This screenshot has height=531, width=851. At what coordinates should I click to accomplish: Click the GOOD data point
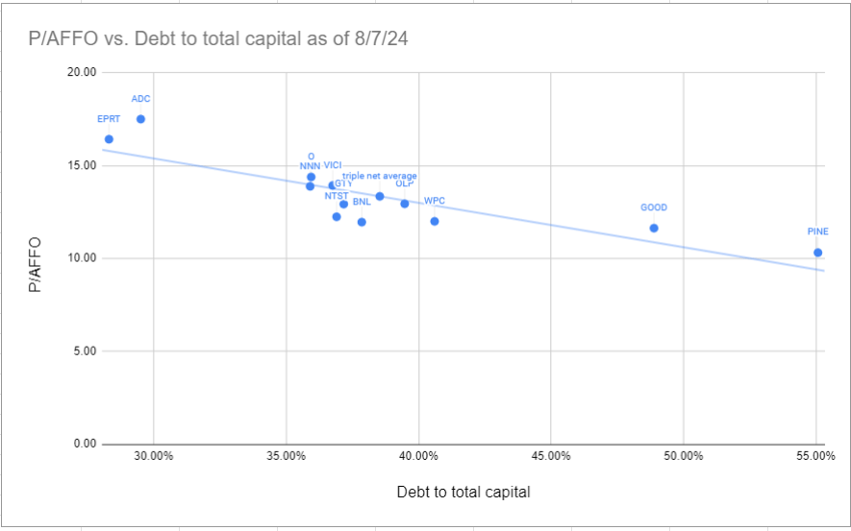[654, 228]
